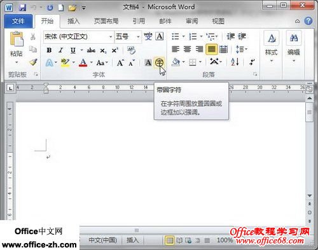Open the font size 五号 dropdown
This screenshot has width=318, height=250.
pyautogui.click(x=138, y=37)
